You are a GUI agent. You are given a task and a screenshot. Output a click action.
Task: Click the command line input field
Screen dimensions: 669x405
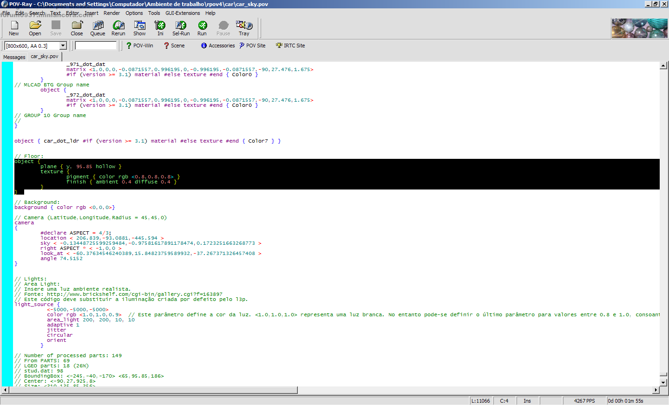[x=96, y=46]
